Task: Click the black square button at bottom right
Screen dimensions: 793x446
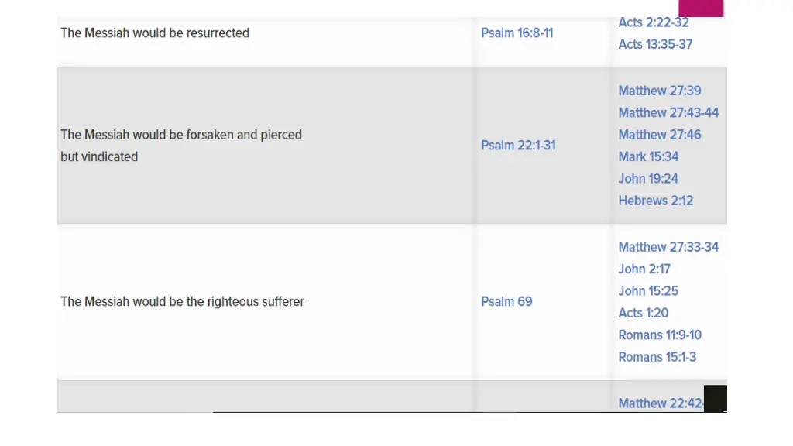Action: [x=715, y=399]
